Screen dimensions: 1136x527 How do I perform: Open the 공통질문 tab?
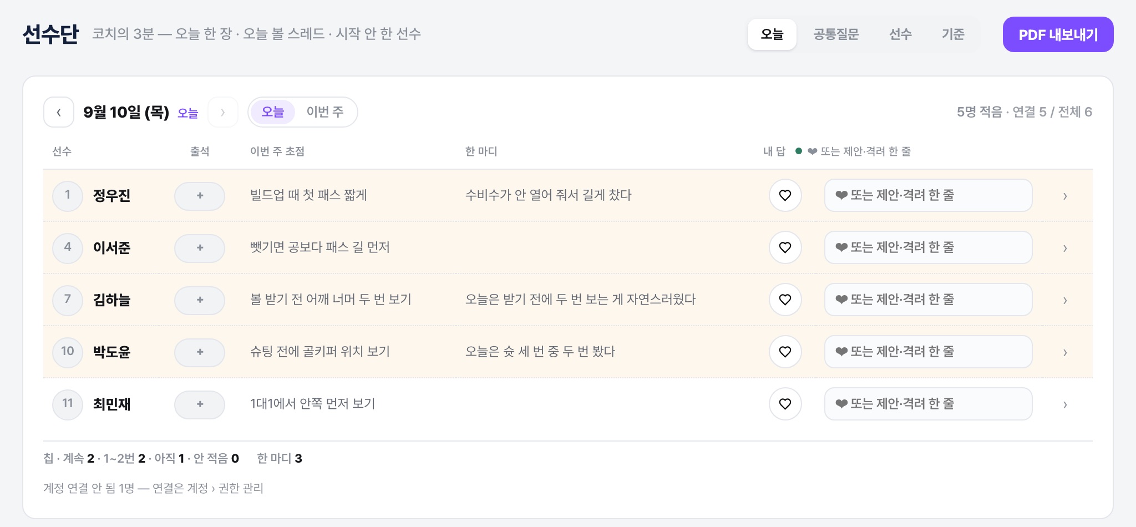point(836,34)
